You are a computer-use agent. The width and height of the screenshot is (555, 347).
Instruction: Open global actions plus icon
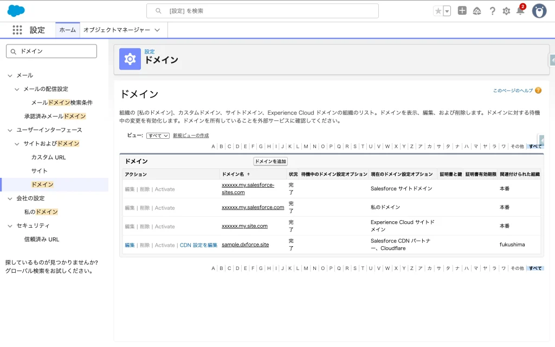point(462,11)
